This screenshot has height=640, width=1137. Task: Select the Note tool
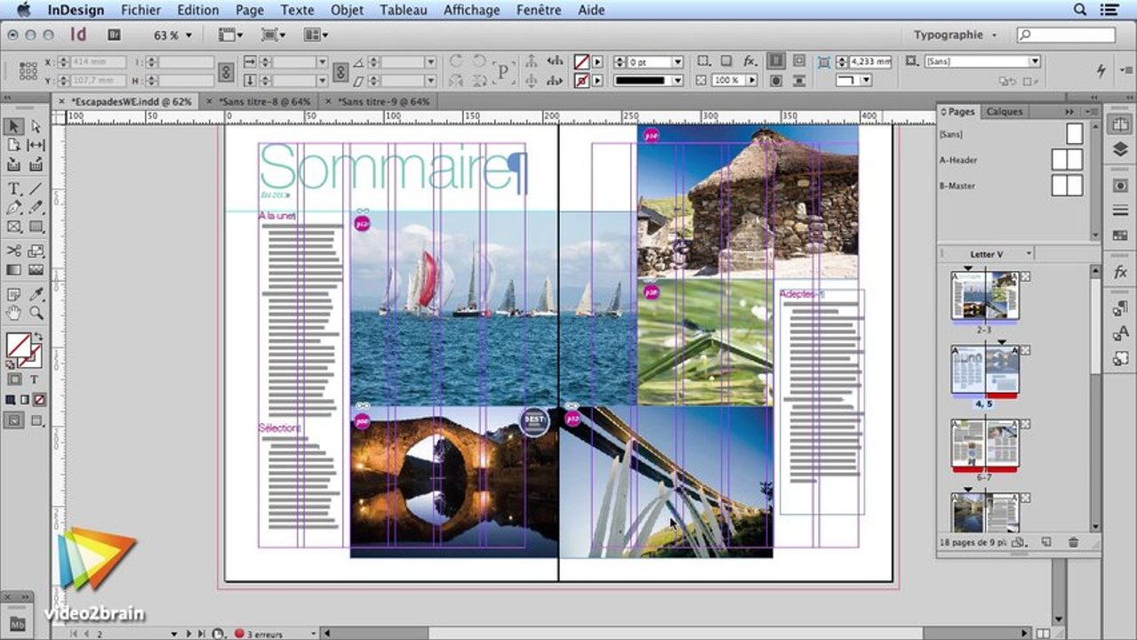click(14, 295)
